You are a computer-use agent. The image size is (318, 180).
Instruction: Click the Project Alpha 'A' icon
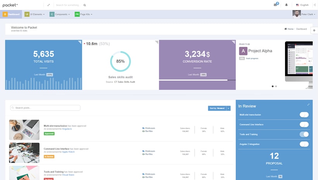pos(243,51)
